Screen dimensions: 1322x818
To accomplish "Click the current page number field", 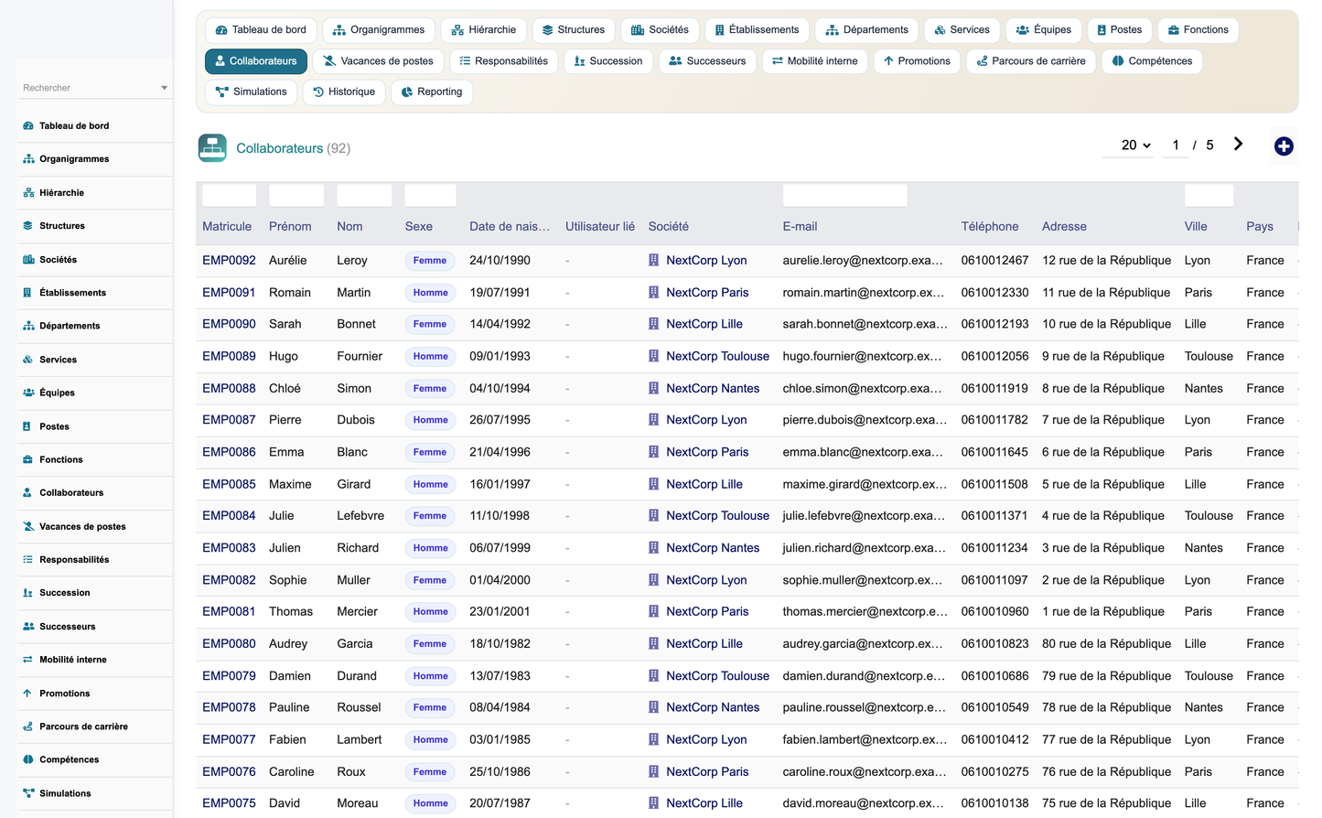I will point(1176,145).
